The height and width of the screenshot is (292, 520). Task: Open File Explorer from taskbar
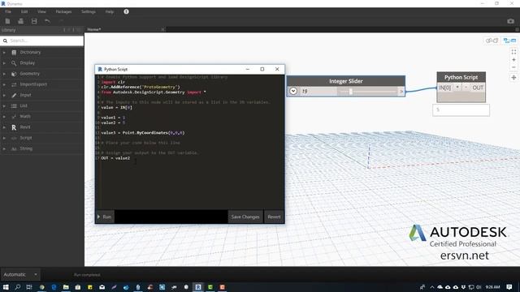66,287
